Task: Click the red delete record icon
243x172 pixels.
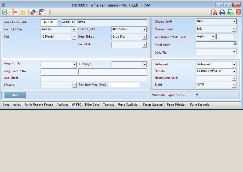Action: [x=14, y=12]
